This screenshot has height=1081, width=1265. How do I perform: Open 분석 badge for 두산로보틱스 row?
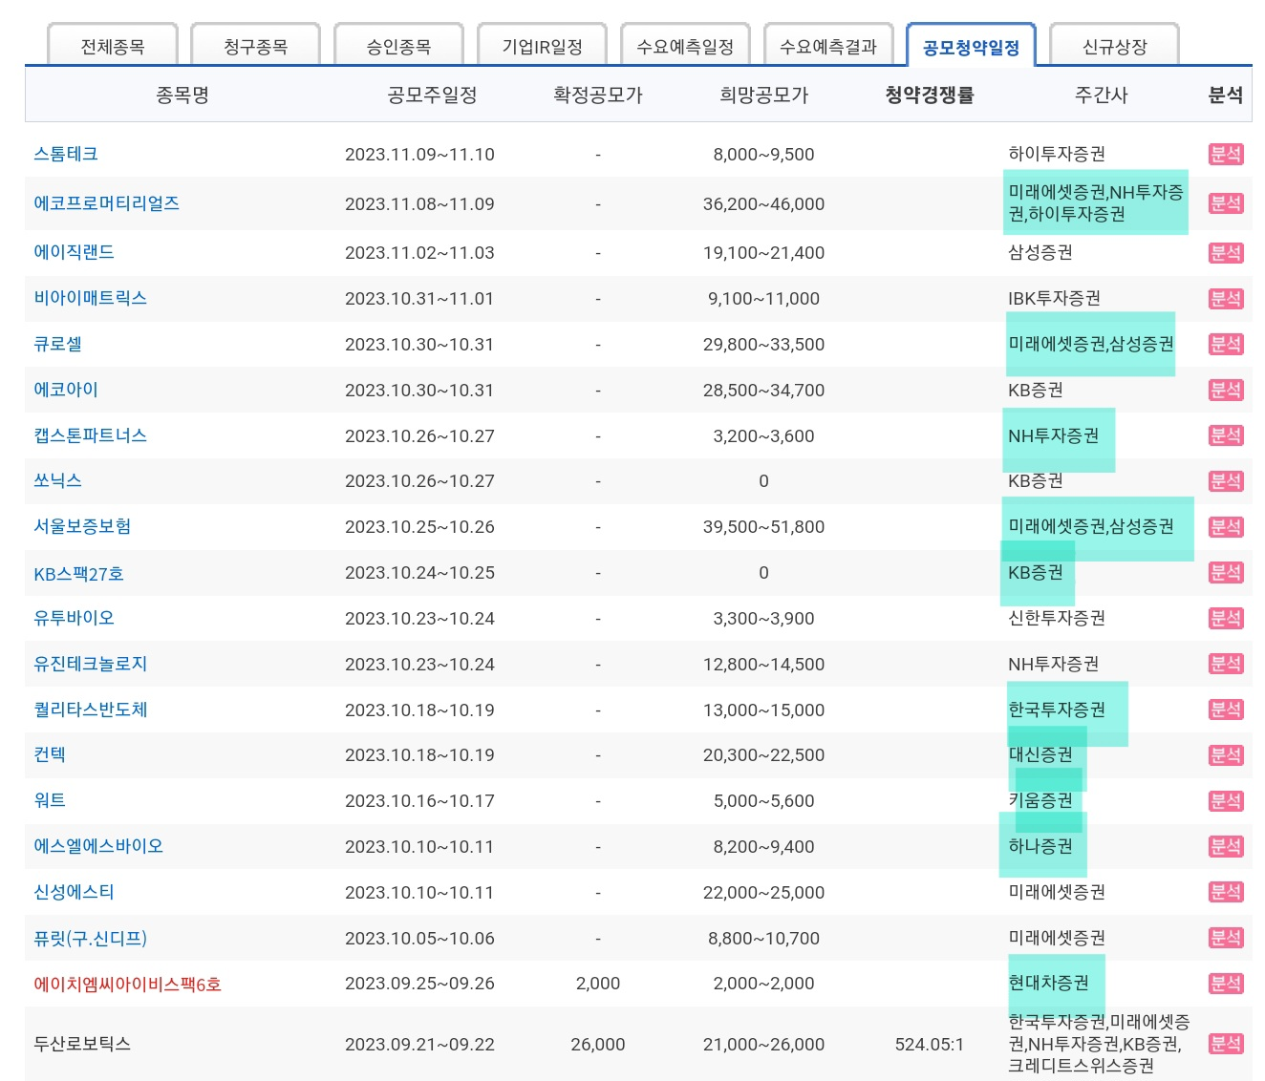1226,1044
